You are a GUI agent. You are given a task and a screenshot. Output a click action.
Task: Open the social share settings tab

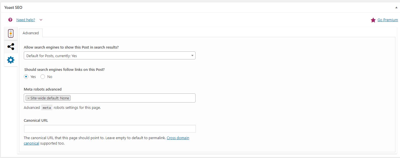pyautogui.click(x=11, y=47)
